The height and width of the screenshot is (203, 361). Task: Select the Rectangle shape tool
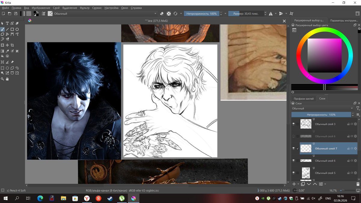[12, 29]
